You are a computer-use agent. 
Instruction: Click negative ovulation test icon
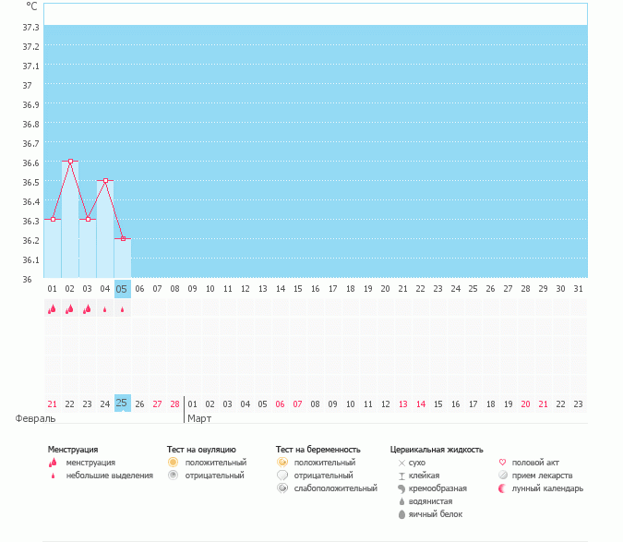173,475
